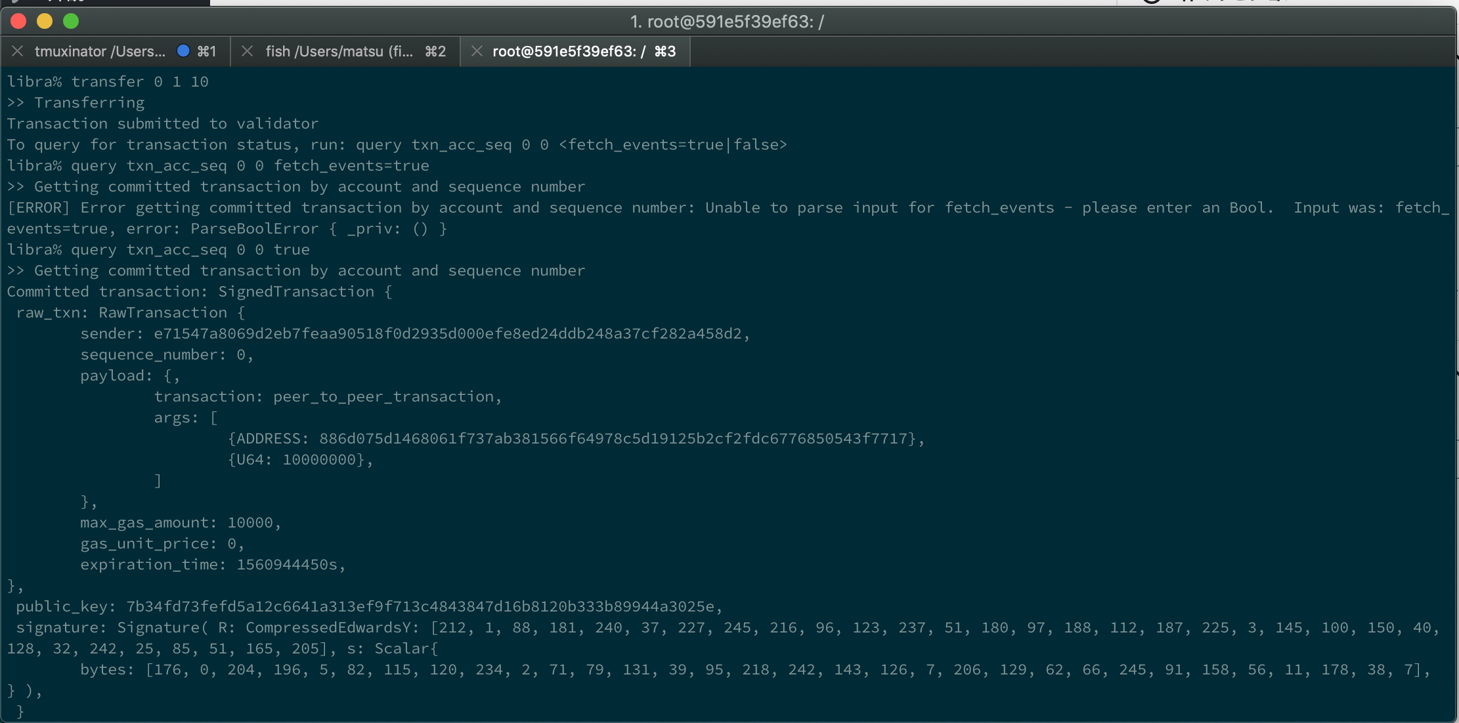Click the ⌘2 shortcut label on fish tab
This screenshot has width=1459, height=723.
point(435,51)
